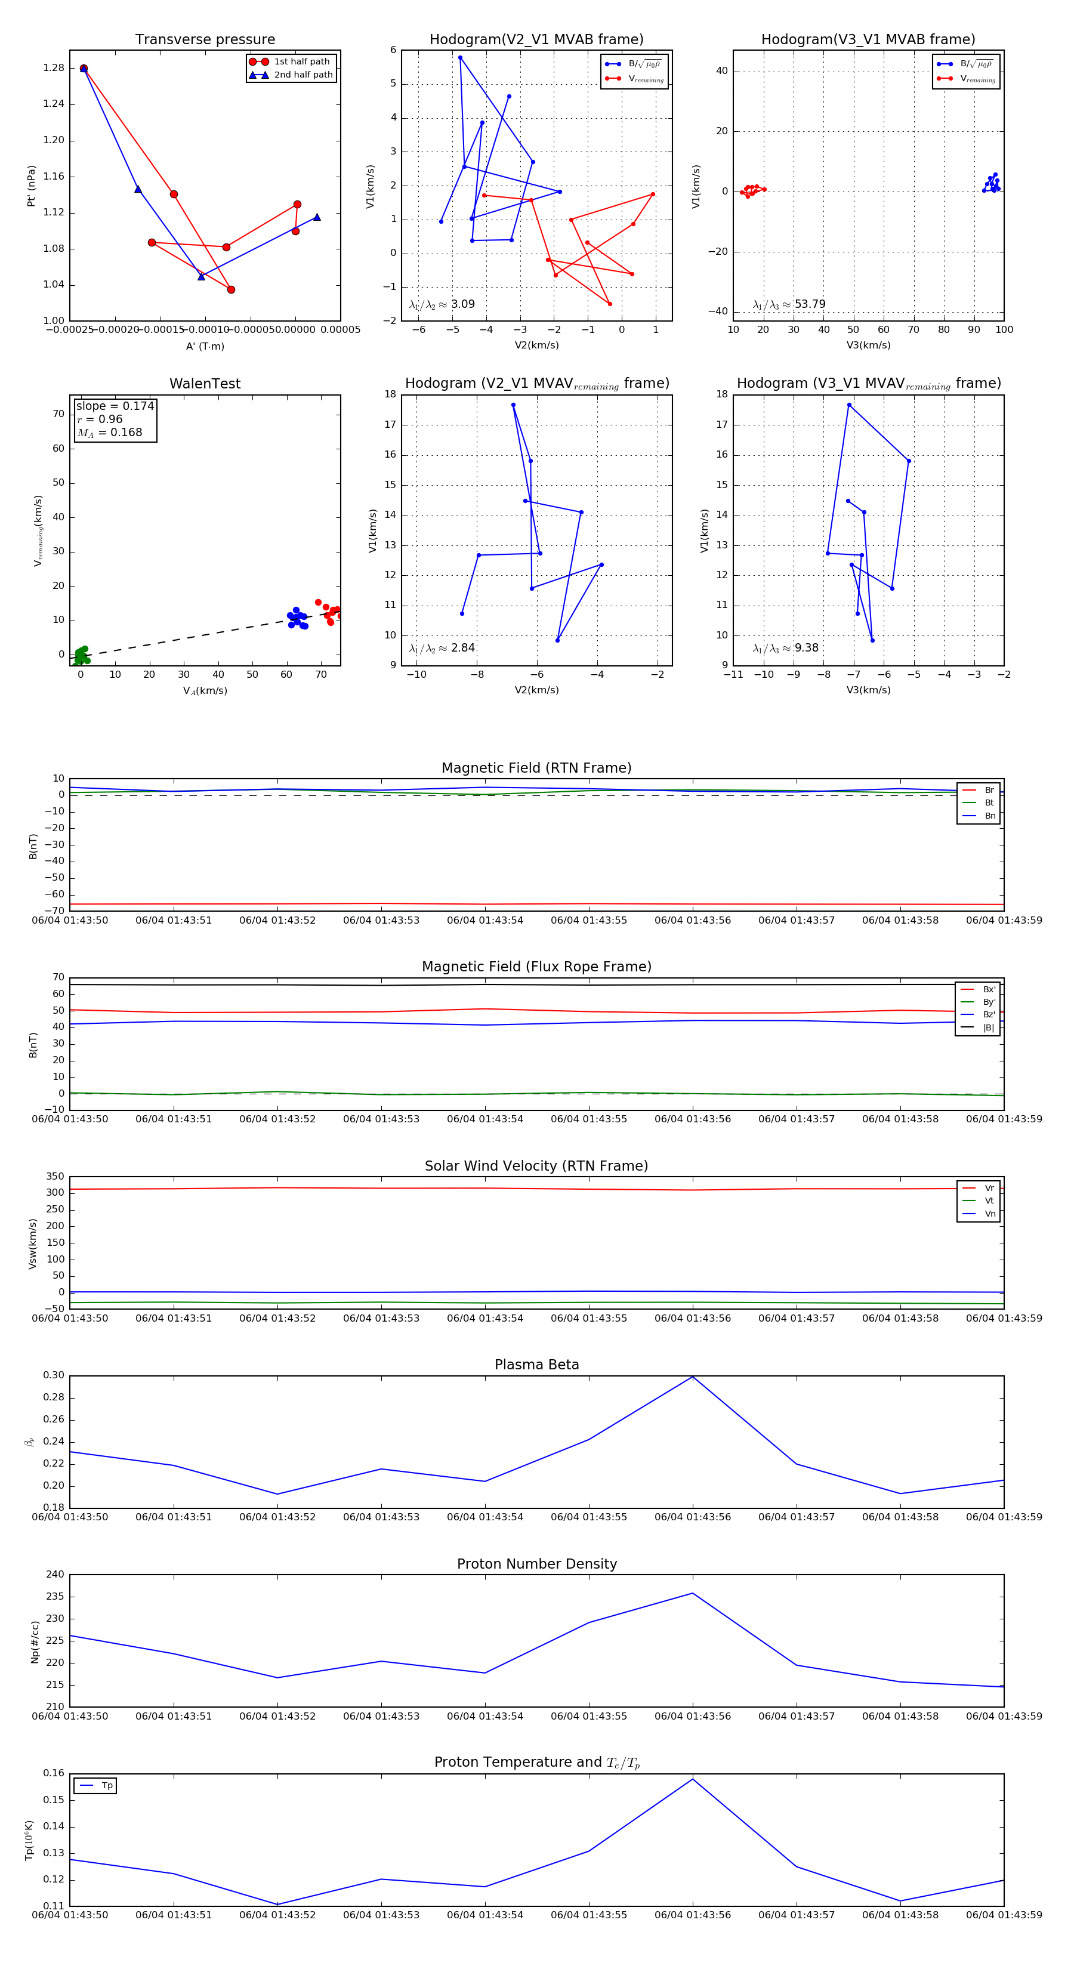The height and width of the screenshot is (1969, 1074).
Task: Click the top-left data point of Transverse pressure
Action: (x=84, y=69)
